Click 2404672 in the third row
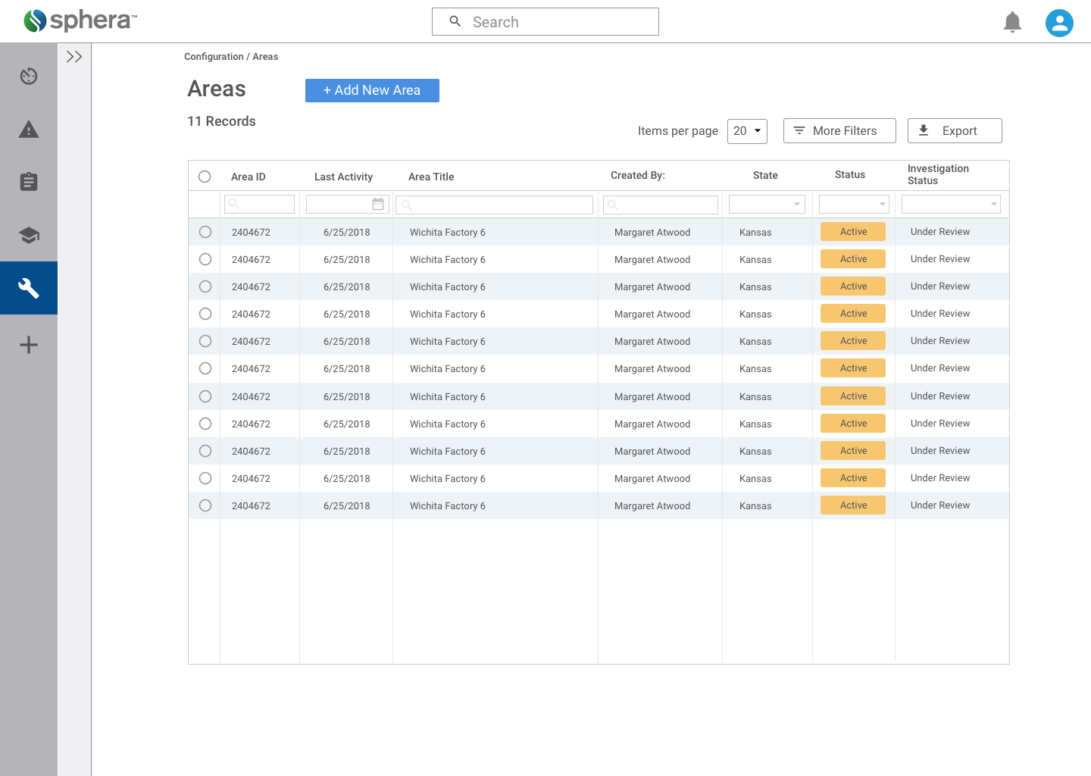Screen dimensions: 1091x776 [x=251, y=287]
